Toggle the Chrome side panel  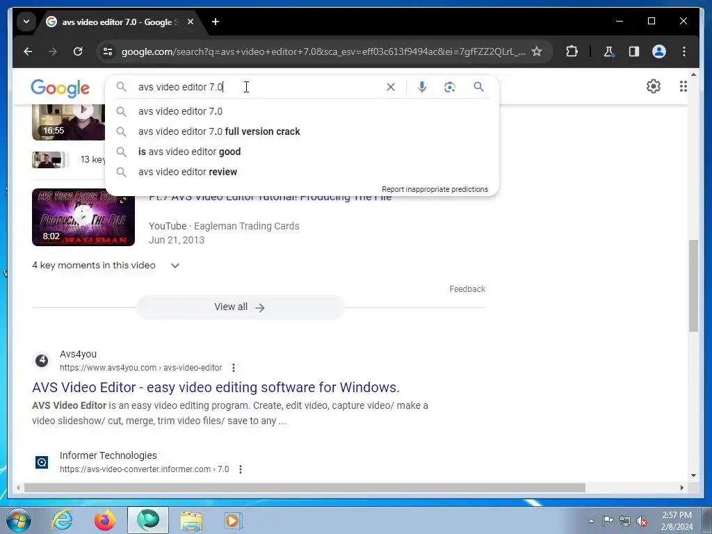tap(634, 51)
